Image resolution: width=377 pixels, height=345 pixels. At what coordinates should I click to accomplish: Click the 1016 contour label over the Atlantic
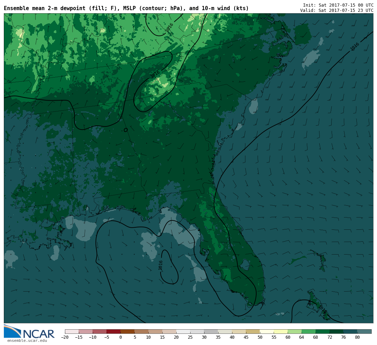355,46
